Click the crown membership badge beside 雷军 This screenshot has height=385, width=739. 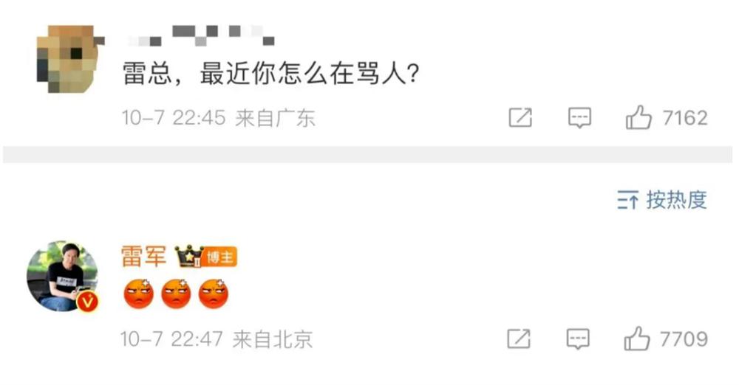pyautogui.click(x=188, y=257)
